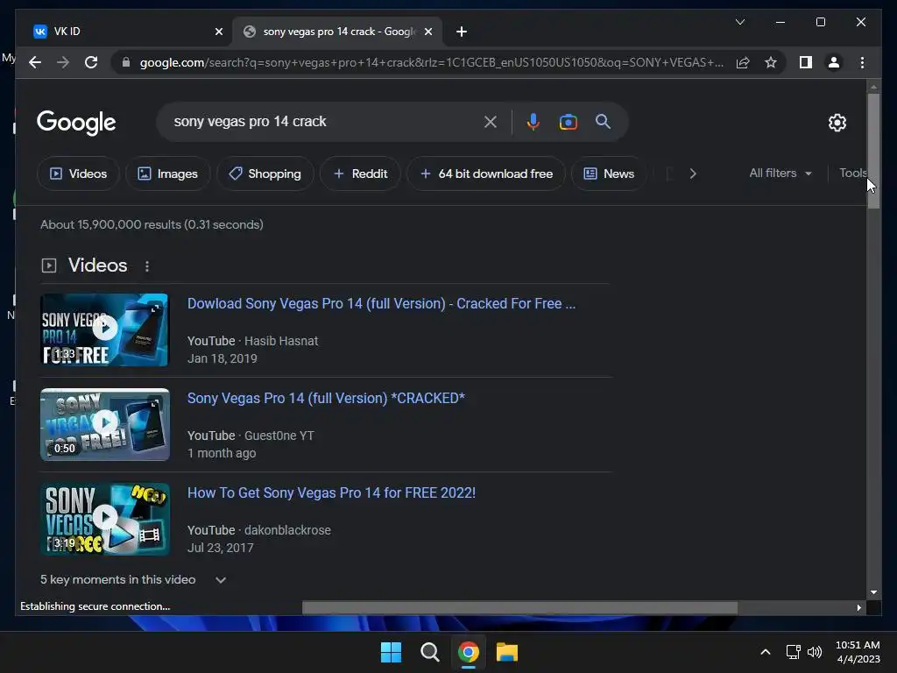Show hidden system tray icons

click(766, 652)
